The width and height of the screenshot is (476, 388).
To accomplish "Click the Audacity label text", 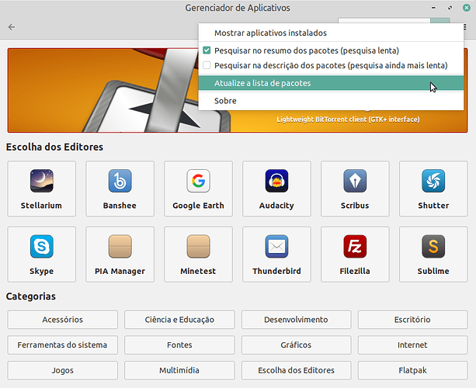I will (276, 206).
